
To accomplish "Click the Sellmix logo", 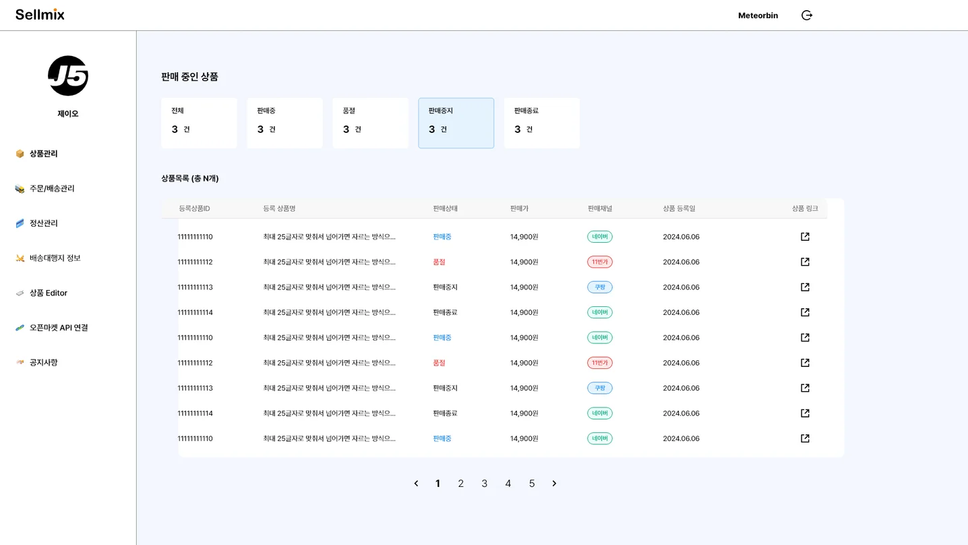I will 40,15.
